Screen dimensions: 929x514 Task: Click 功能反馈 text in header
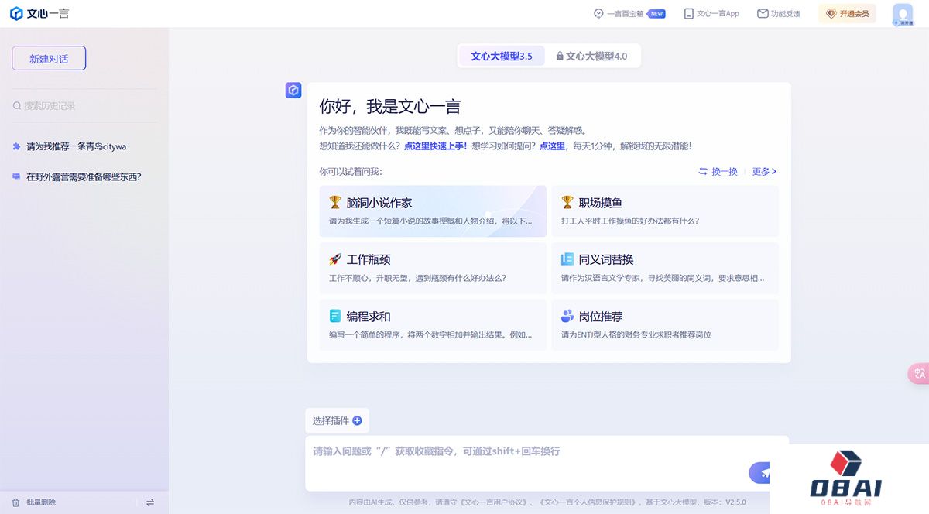tap(786, 13)
